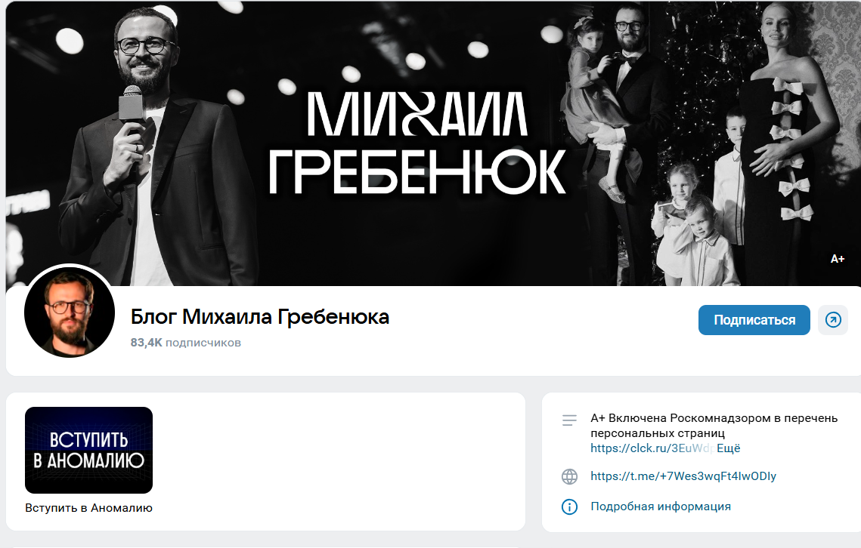Open the round profile avatar photo

coord(70,312)
